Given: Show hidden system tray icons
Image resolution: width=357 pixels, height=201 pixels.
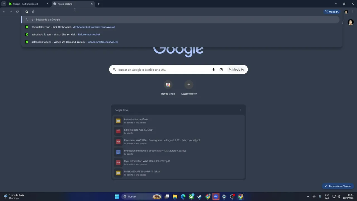Looking at the screenshot, I should (x=308, y=197).
